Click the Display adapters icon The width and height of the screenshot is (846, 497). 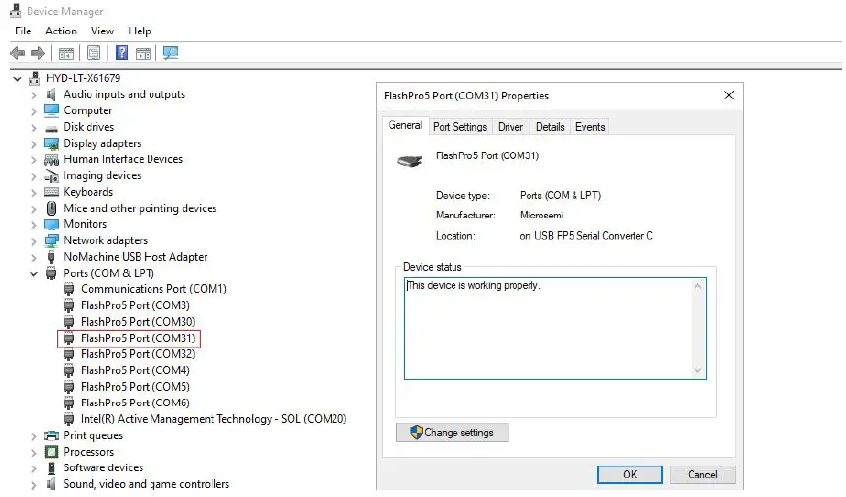pos(51,144)
